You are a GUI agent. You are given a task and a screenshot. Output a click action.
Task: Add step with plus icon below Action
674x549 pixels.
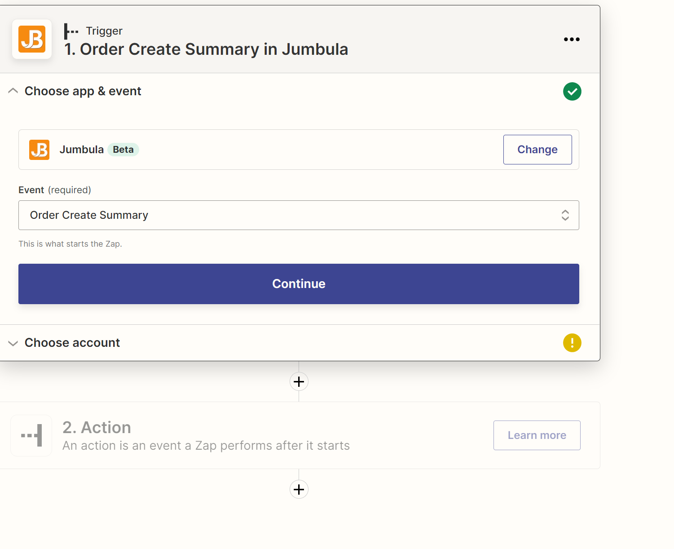[299, 489]
